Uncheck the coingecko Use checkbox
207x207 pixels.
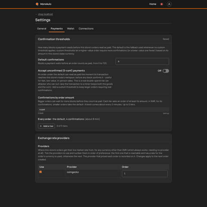[x=41, y=172]
